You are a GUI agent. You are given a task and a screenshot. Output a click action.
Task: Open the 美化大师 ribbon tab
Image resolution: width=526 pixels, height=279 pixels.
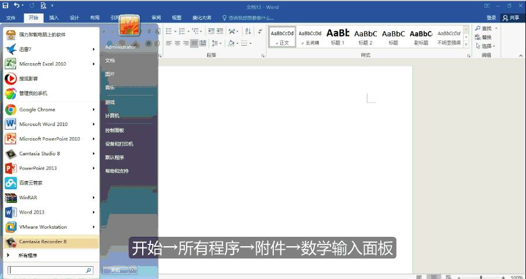(202, 18)
